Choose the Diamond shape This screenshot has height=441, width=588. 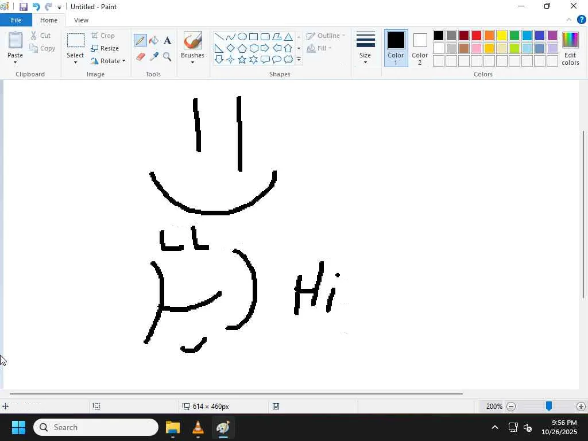231,48
